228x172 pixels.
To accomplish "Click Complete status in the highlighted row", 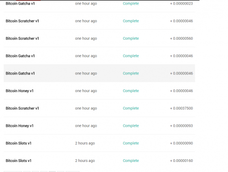I will coord(131,73).
